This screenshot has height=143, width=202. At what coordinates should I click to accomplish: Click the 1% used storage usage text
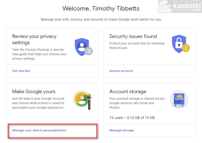(132, 118)
